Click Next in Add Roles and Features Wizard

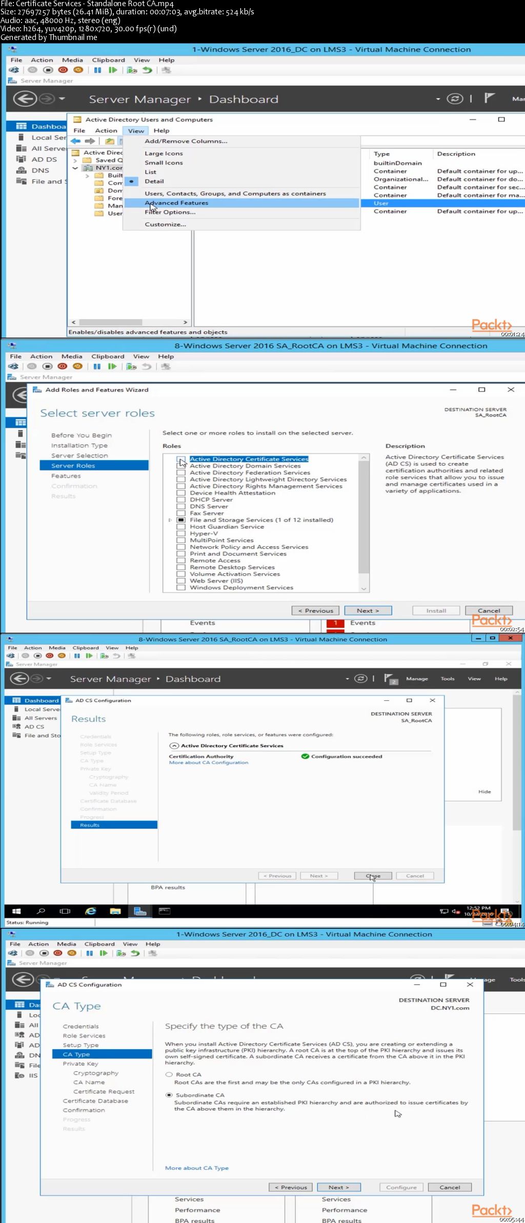[368, 611]
